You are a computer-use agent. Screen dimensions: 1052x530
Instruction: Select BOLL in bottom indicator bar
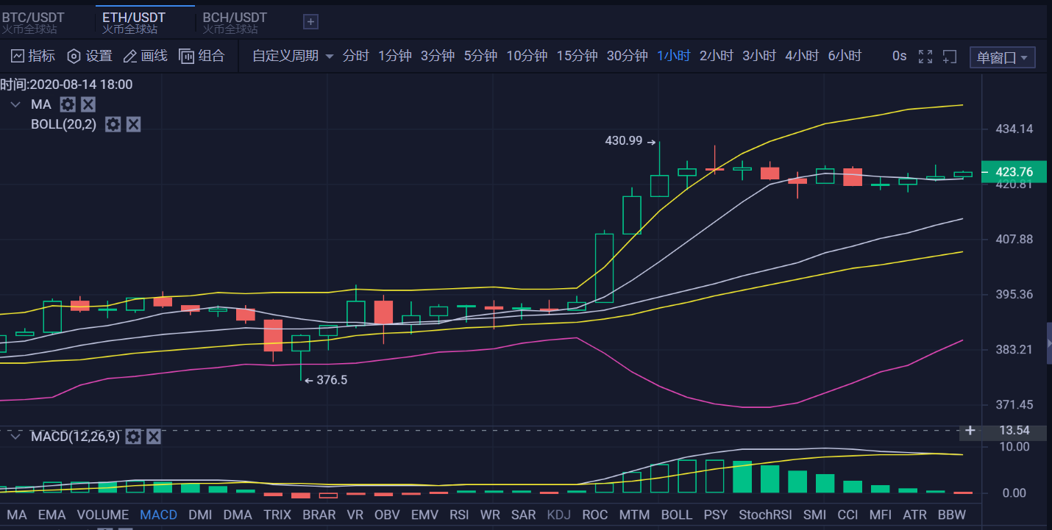(676, 515)
